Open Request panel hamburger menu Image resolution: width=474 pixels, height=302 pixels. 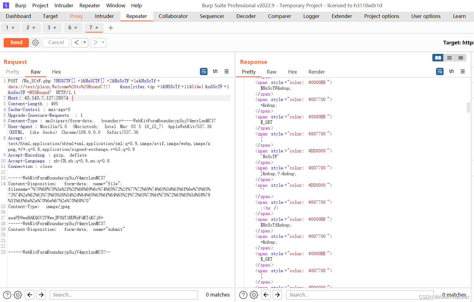point(227,71)
